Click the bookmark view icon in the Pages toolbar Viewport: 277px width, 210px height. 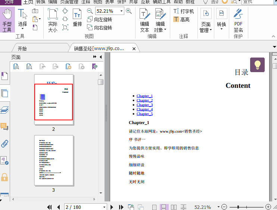pyautogui.click(x=95, y=67)
